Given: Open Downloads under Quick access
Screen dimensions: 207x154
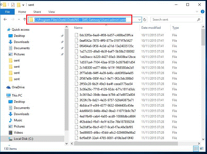Looking at the screenshot, I should click(x=22, y=42).
